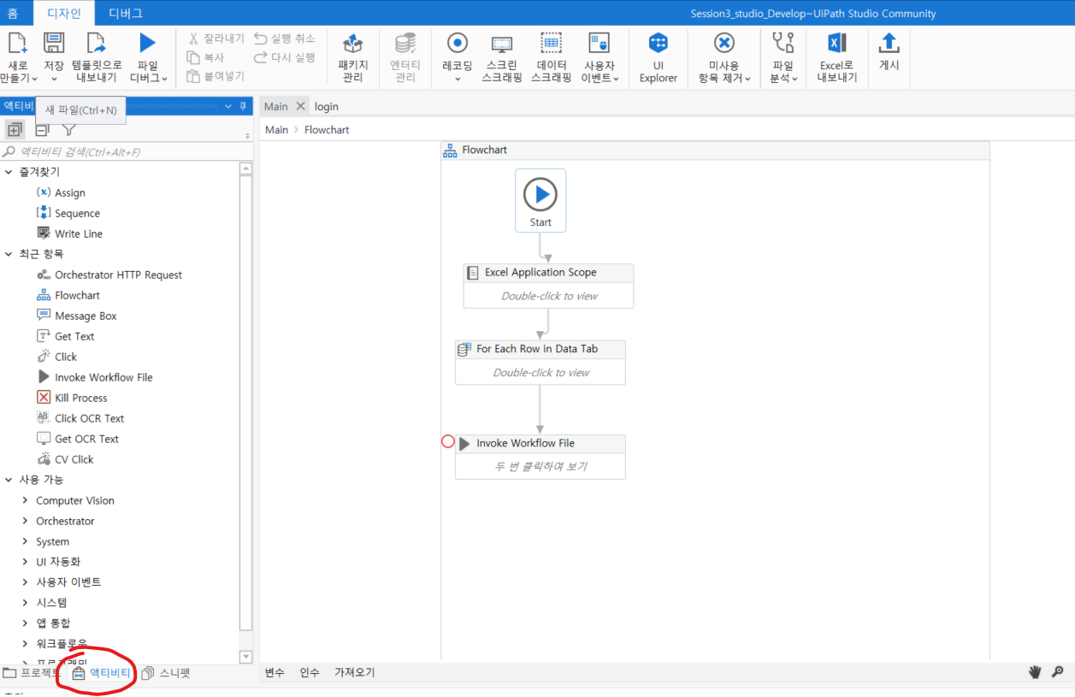Collapse the Favorites (즐겨찾기) group
The height and width of the screenshot is (697, 1075).
click(9, 172)
